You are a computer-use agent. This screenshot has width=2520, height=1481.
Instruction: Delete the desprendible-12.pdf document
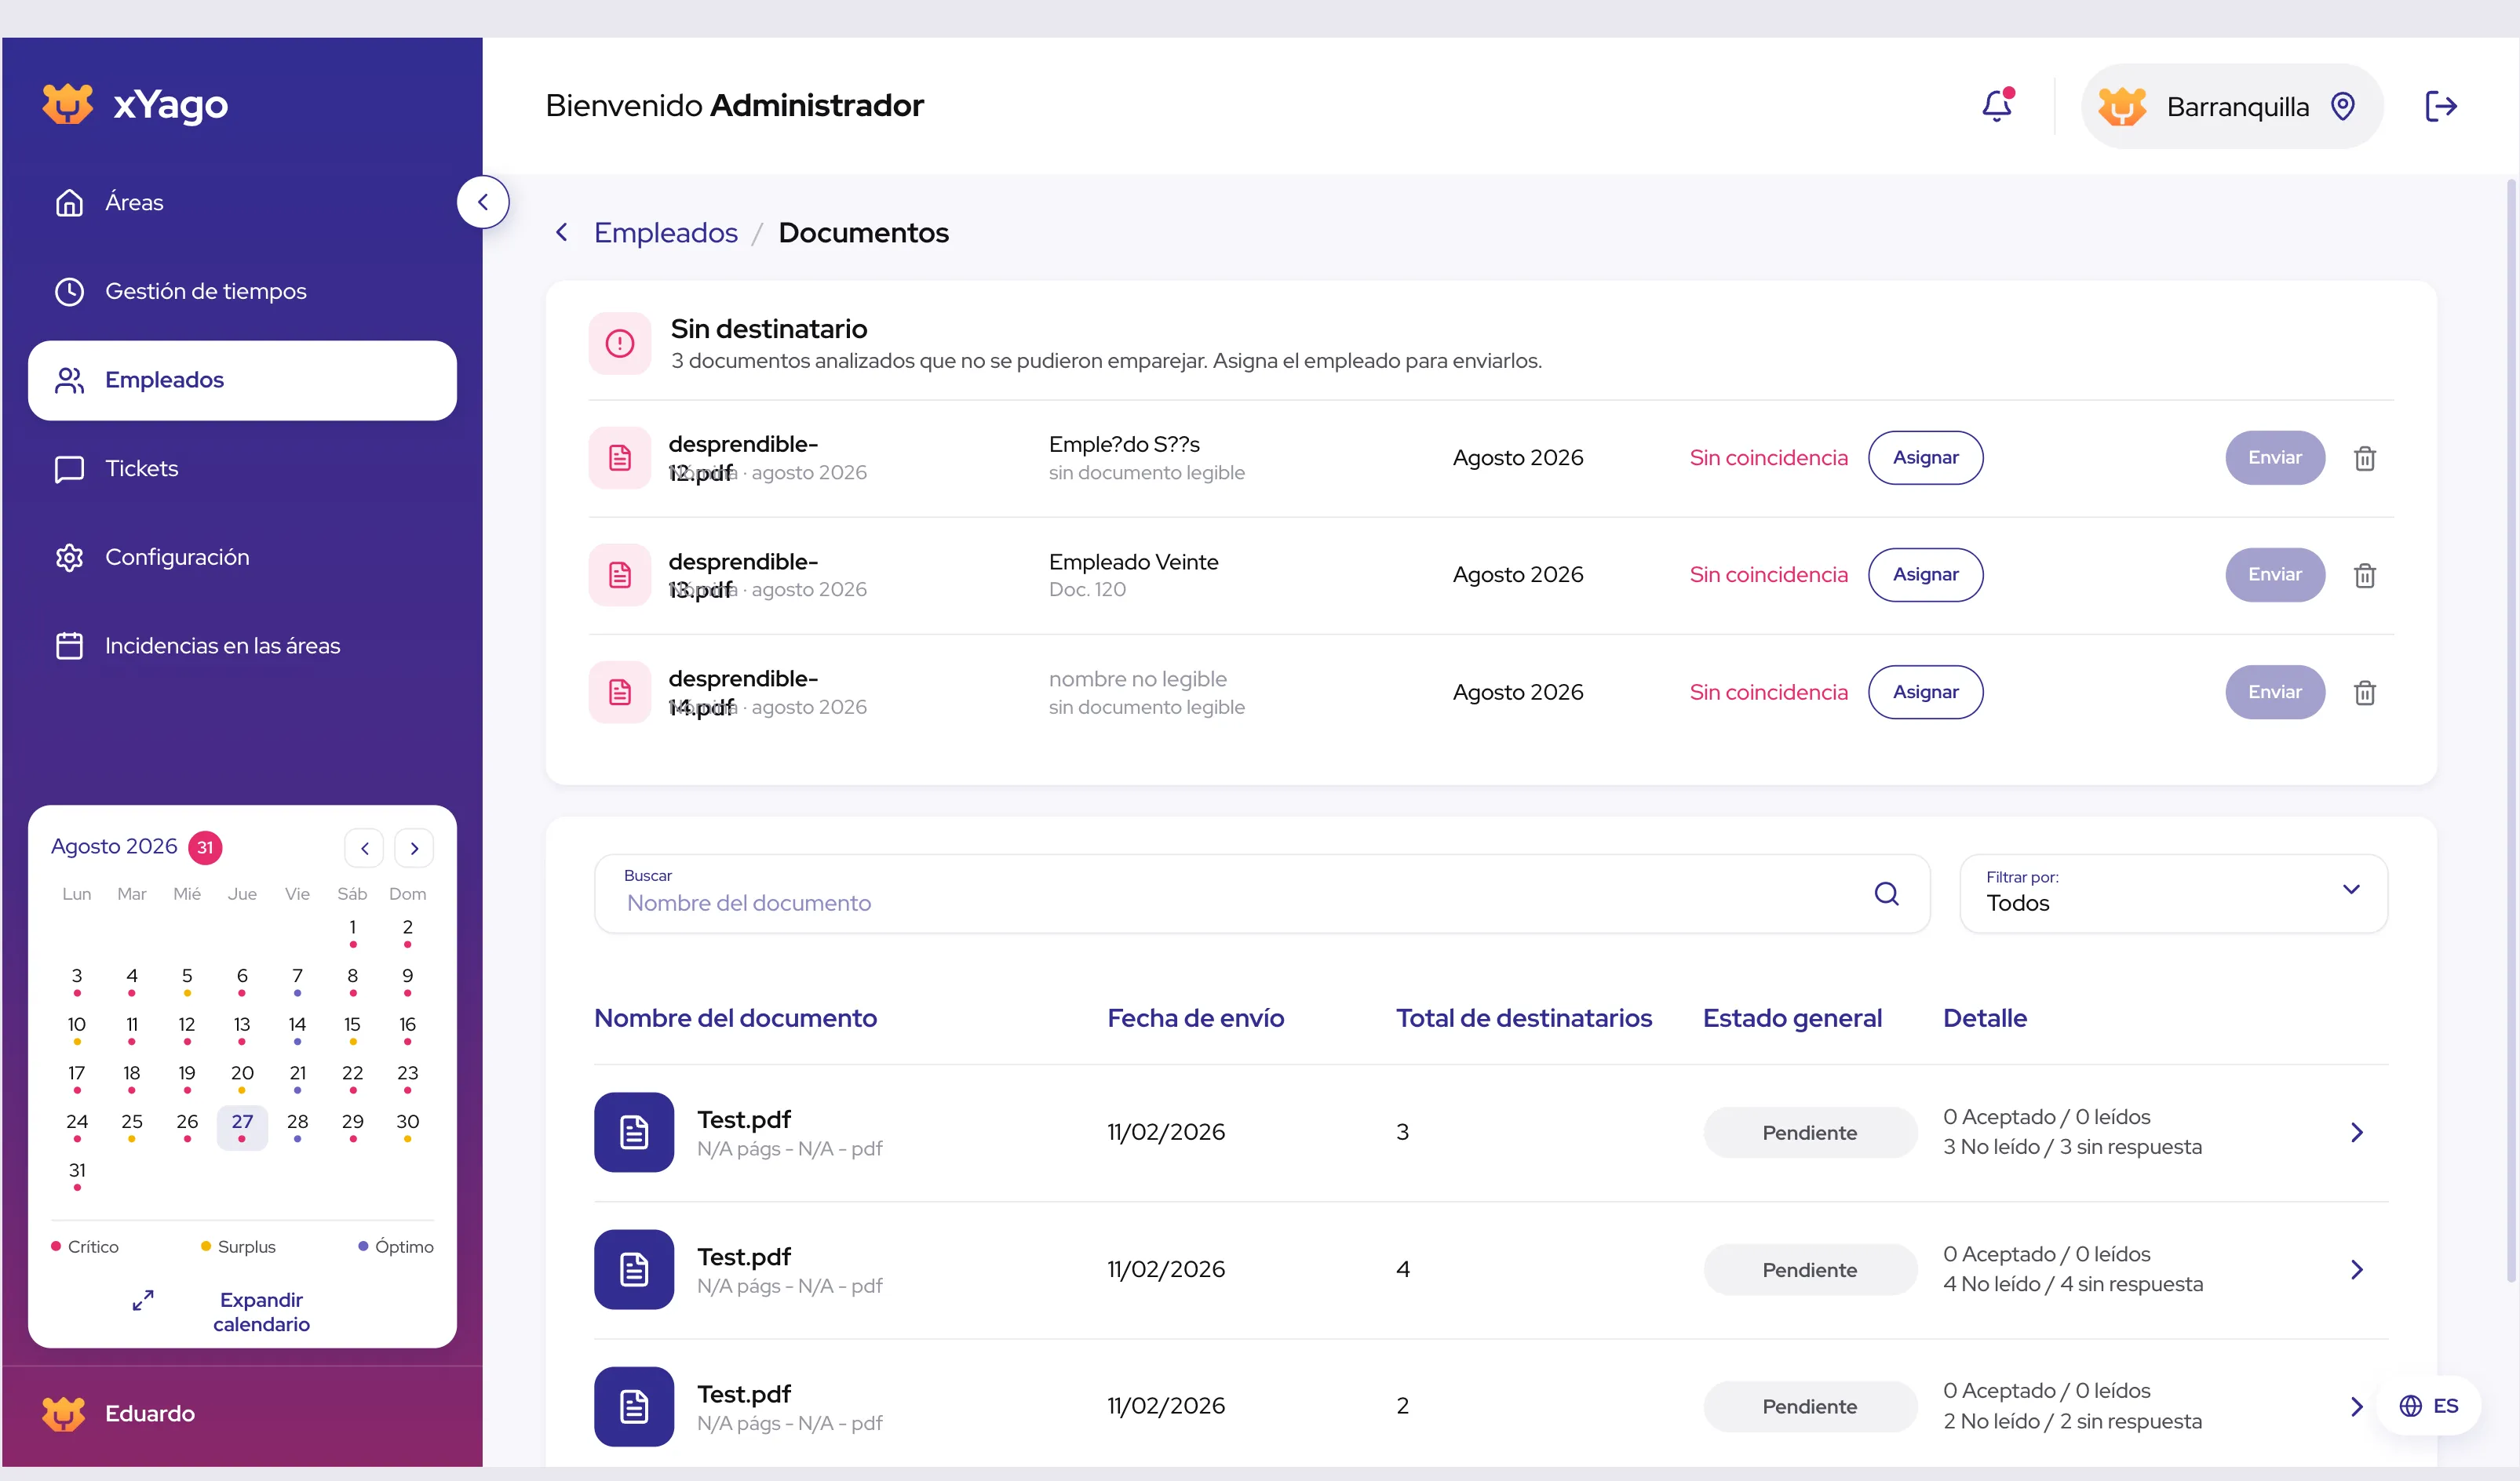(2364, 457)
